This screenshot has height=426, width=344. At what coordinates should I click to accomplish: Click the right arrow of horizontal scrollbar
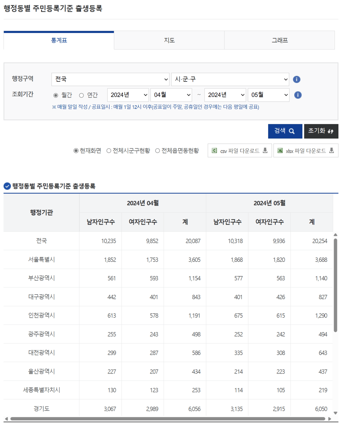[x=329, y=419]
